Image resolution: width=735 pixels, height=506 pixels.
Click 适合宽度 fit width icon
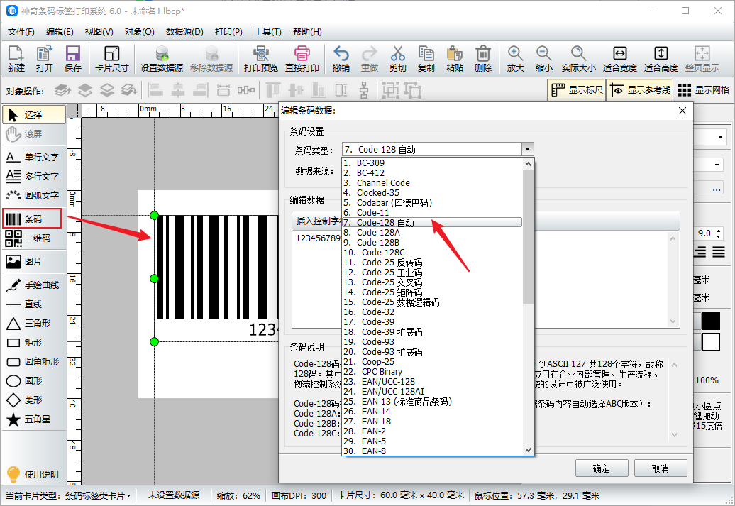click(619, 59)
